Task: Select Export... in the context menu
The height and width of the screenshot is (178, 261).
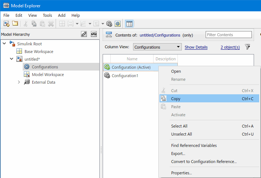Action: click(x=178, y=154)
